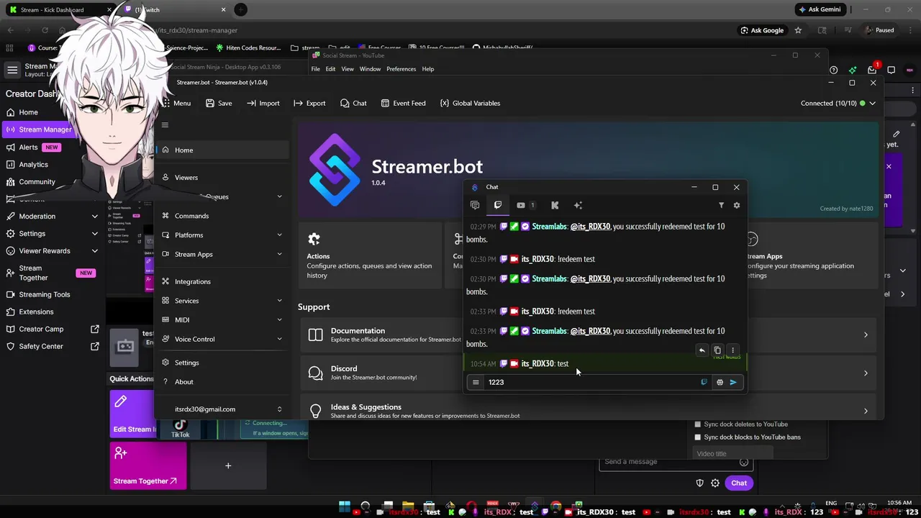Open View menu in Social Stream window
Screen dimensions: 921x518
click(348, 69)
